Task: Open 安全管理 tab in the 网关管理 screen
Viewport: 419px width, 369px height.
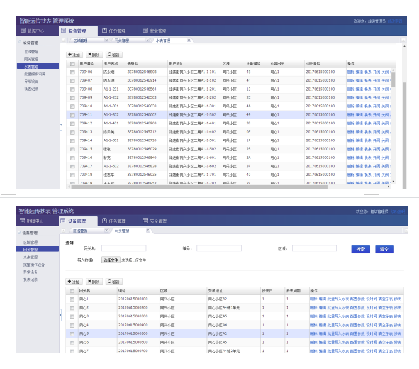Action: pyautogui.click(x=155, y=221)
